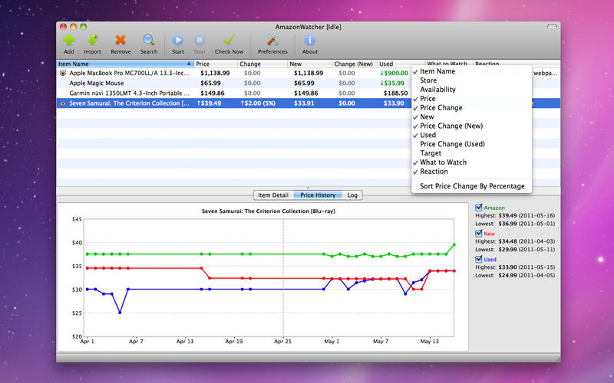Toggle the Used series checkbox

pos(478,259)
